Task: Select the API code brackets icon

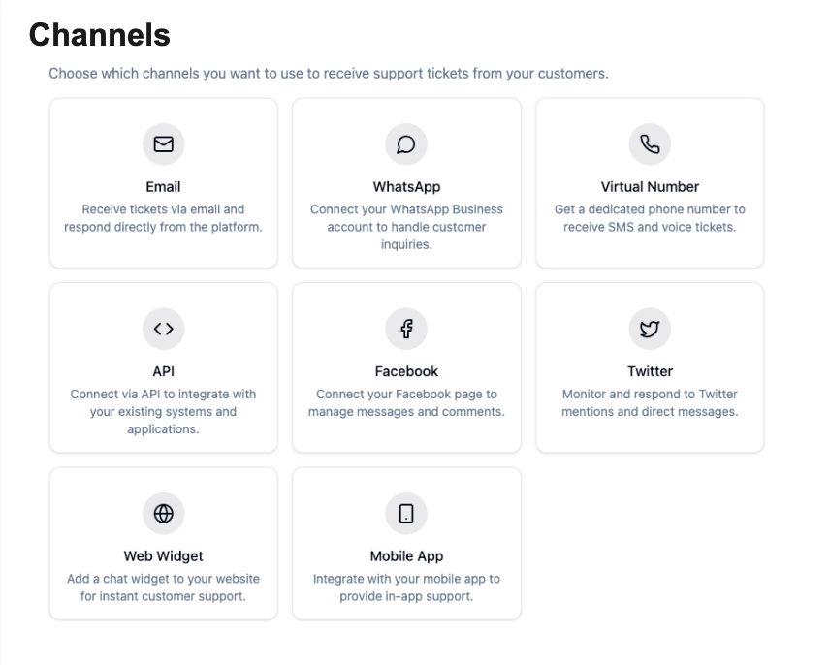Action: (x=163, y=329)
